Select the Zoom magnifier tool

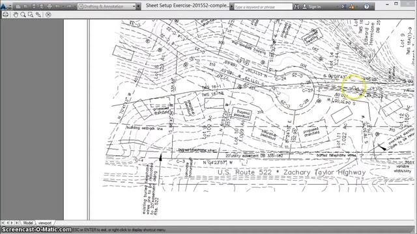point(23,14)
